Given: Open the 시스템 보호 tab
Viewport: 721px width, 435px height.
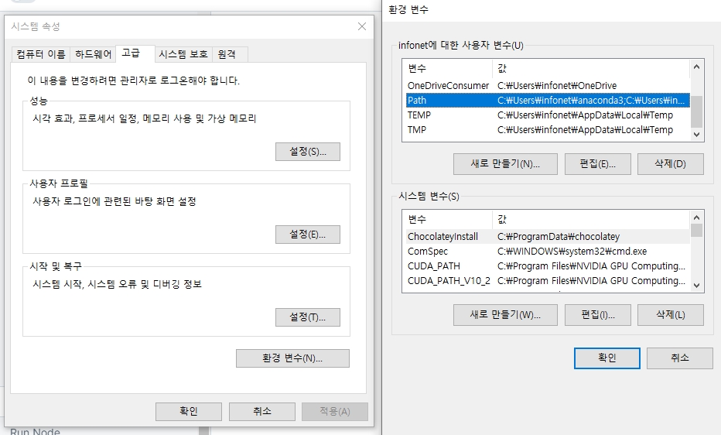Looking at the screenshot, I should (x=183, y=54).
